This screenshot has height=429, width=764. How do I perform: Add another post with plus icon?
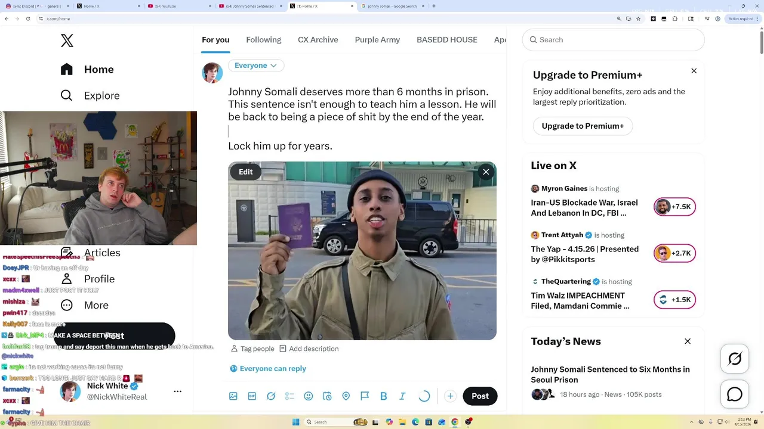coord(450,396)
